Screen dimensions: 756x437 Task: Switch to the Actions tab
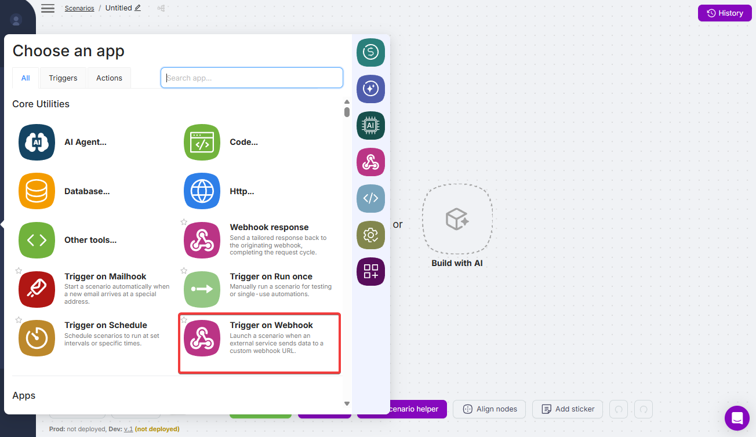[109, 78]
